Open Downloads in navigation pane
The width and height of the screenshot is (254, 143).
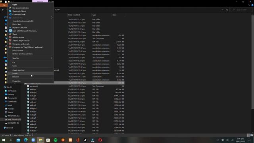click(x=12, y=102)
